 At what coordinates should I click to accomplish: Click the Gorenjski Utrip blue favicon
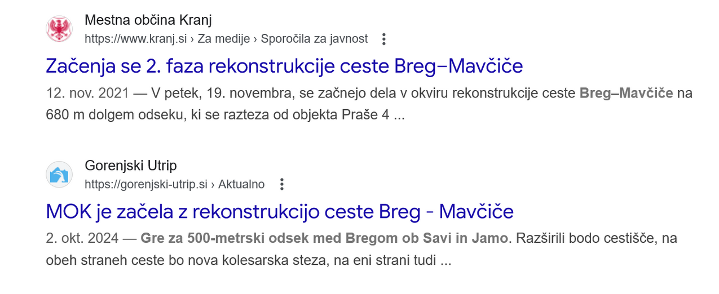(59, 175)
